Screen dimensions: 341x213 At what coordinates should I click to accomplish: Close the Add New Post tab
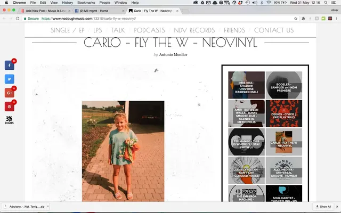(x=69, y=11)
